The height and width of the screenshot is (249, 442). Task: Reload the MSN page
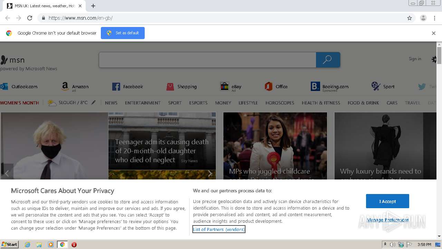30,18
